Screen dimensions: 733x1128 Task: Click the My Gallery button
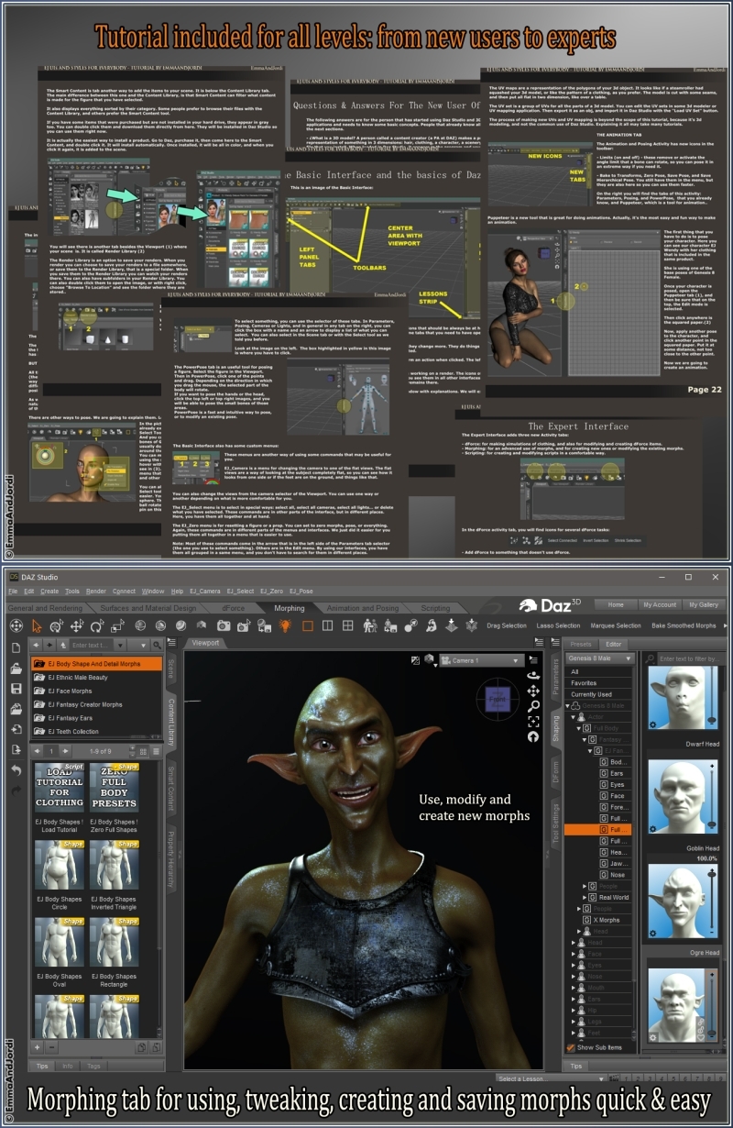(706, 604)
